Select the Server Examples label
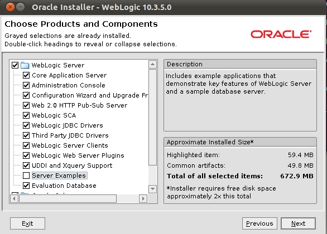Image resolution: width=327 pixels, height=234 pixels. (x=59, y=175)
